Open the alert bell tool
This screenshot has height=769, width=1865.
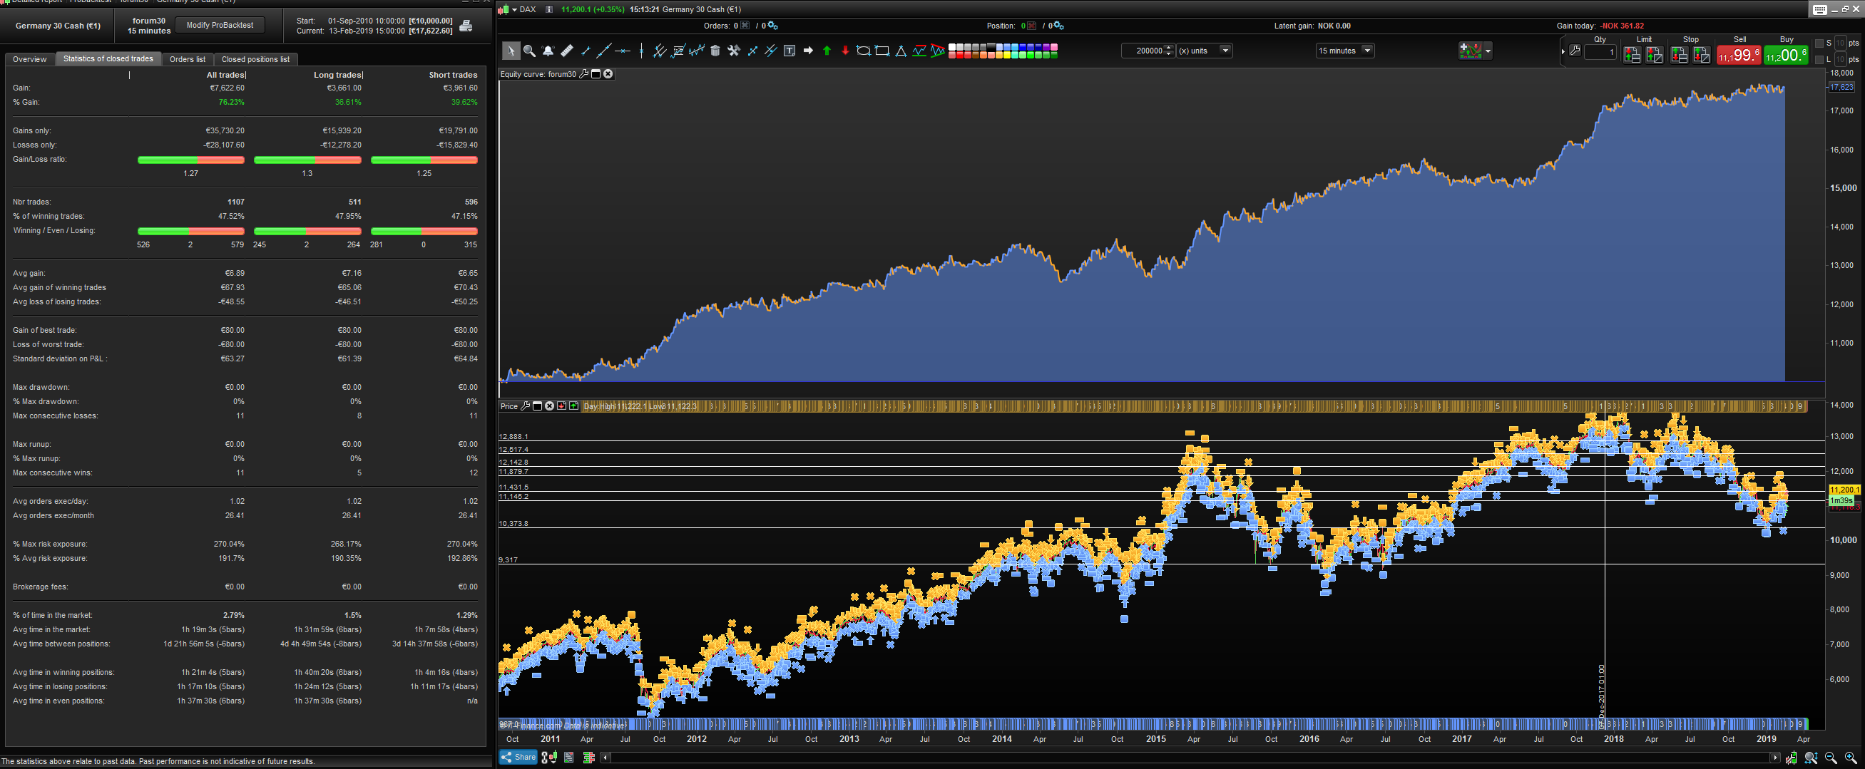click(548, 51)
